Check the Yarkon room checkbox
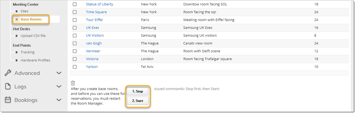The width and height of the screenshot is (356, 114). [75, 67]
